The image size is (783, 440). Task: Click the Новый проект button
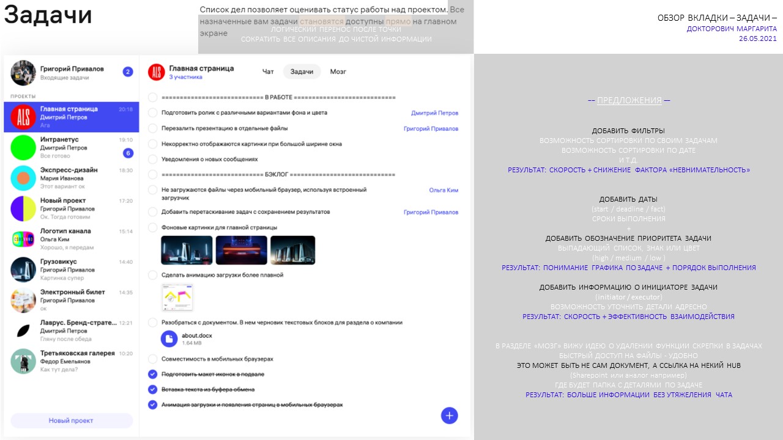tap(72, 420)
